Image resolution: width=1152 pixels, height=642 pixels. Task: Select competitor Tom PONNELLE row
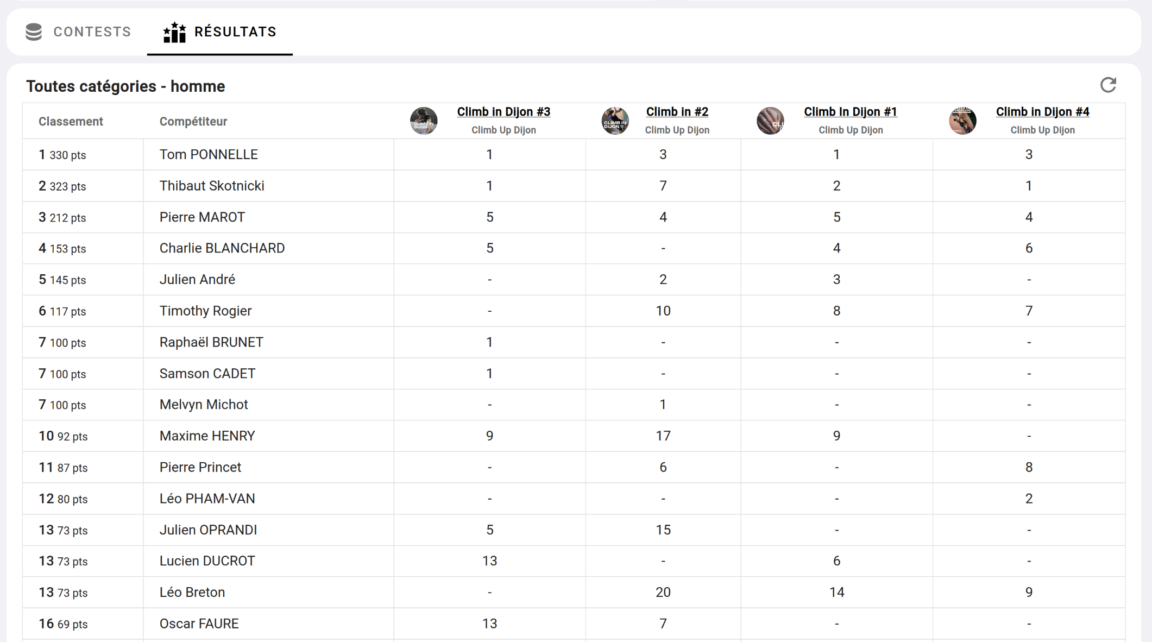tap(209, 155)
